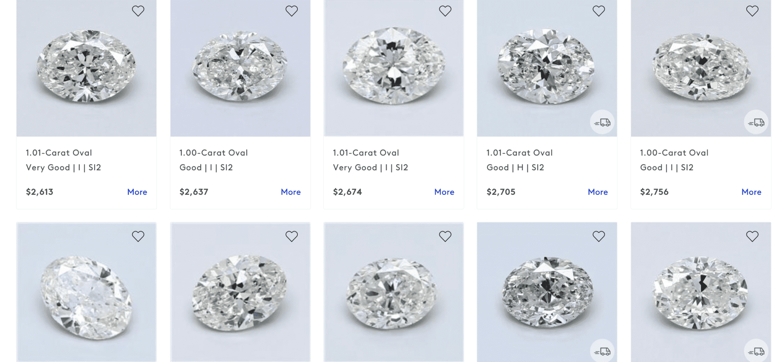Select the photo of the $2,674 oval diamond

point(393,68)
